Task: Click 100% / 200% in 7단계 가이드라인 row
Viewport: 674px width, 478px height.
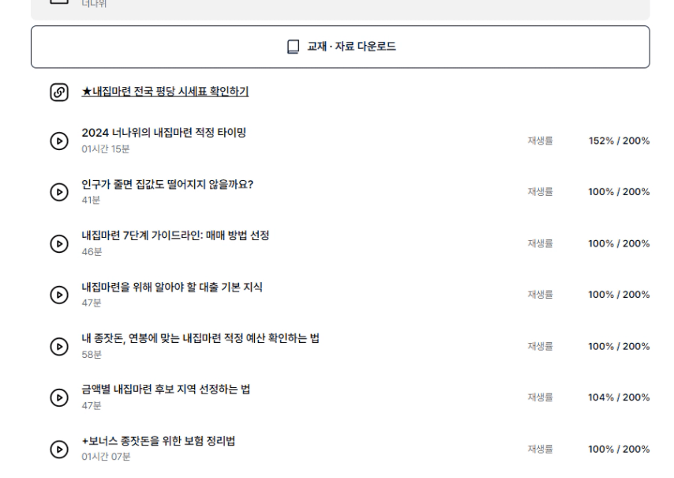Action: (619, 243)
